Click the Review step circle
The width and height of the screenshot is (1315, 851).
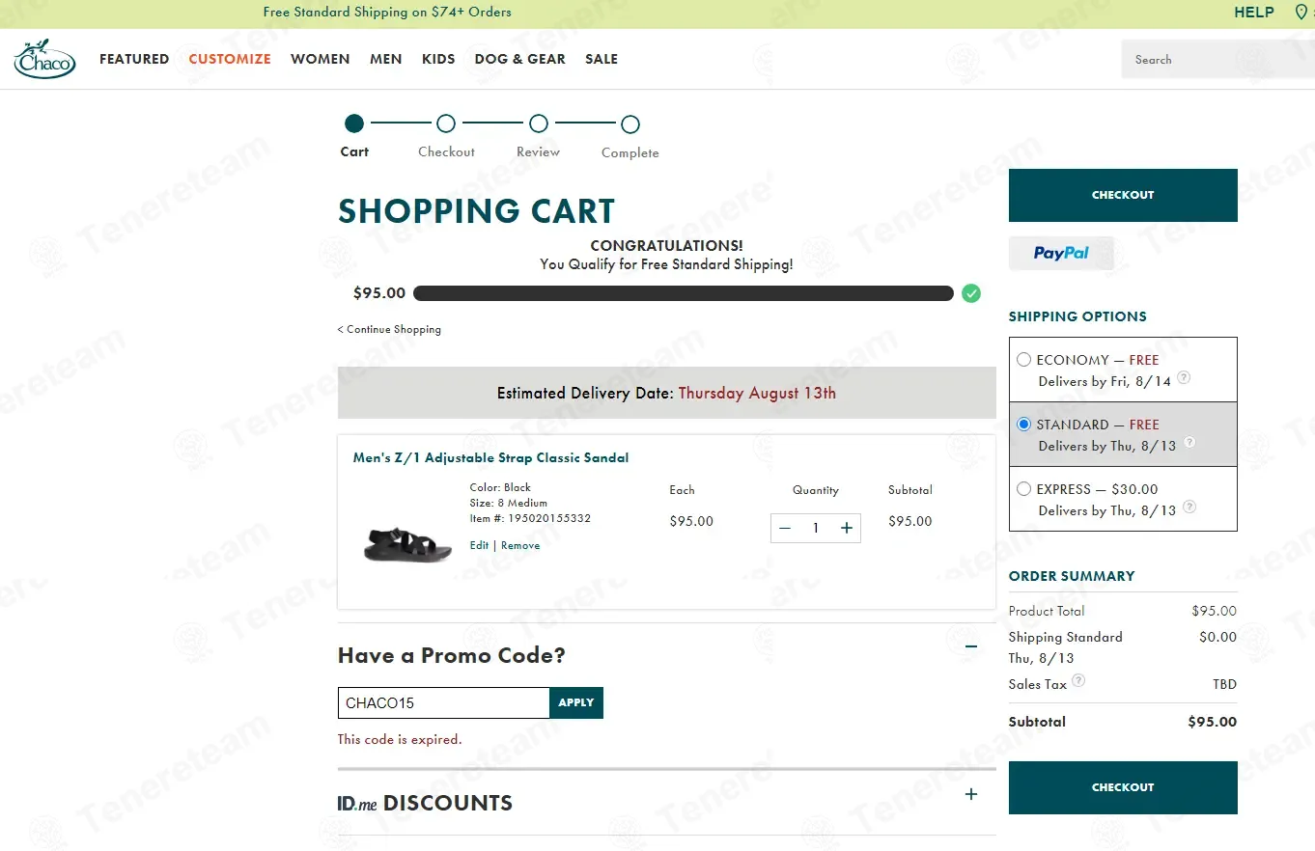pyautogui.click(x=539, y=124)
